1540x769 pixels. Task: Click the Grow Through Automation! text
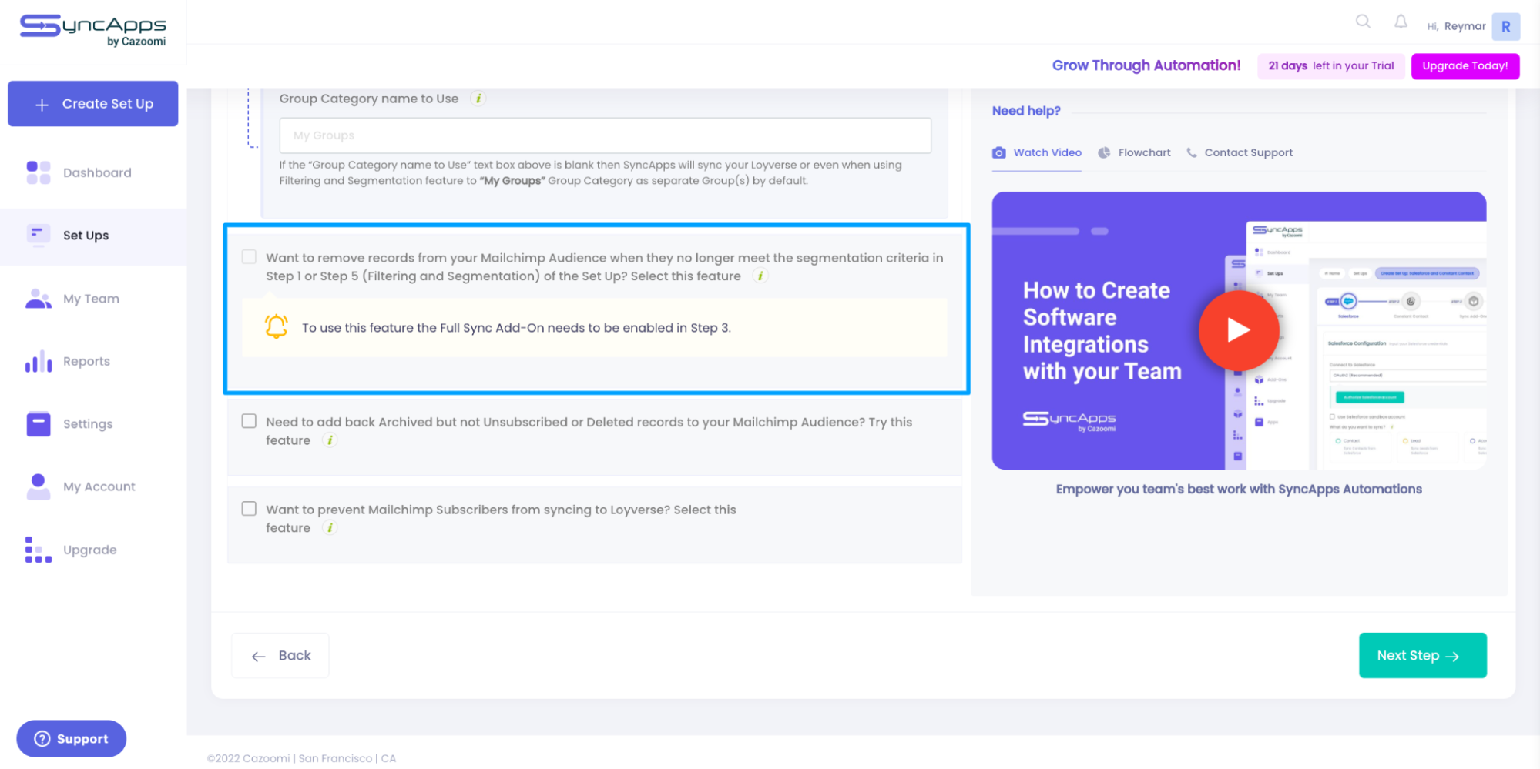[1146, 65]
